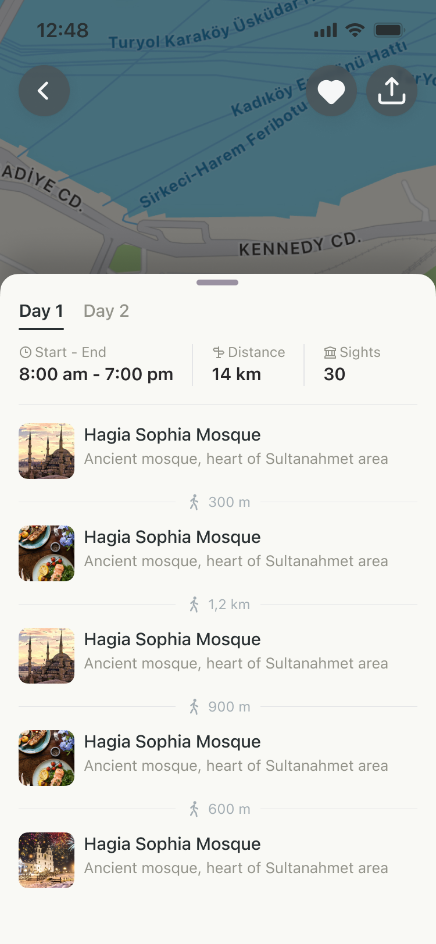Tap the back arrow button
Image resolution: width=436 pixels, height=944 pixels.
click(x=44, y=91)
